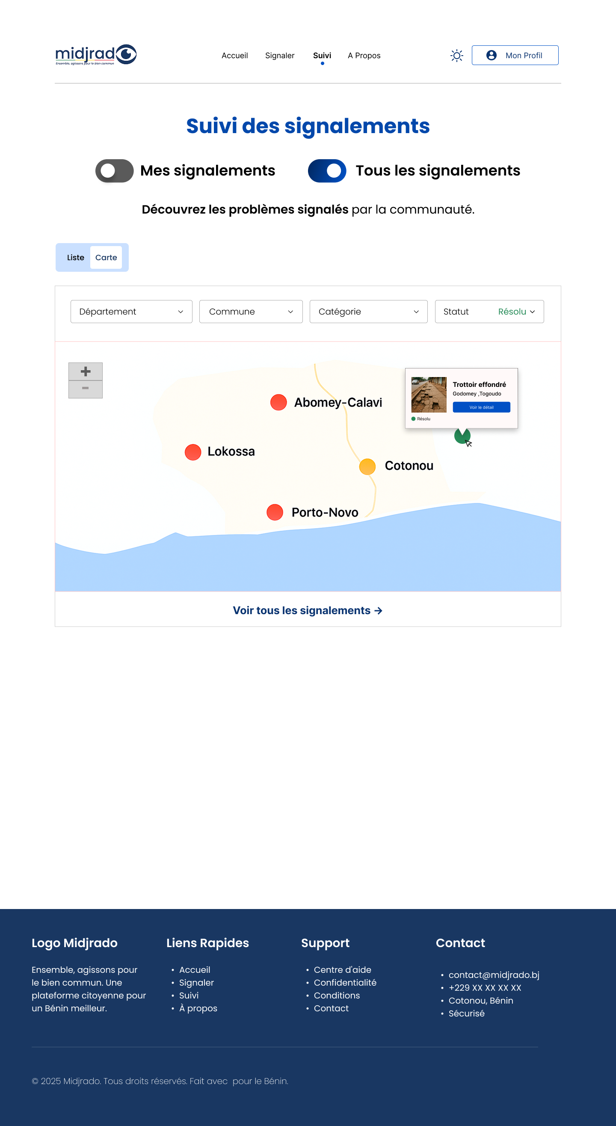Switch to the Carte view tab
616x1126 pixels.
(x=106, y=258)
